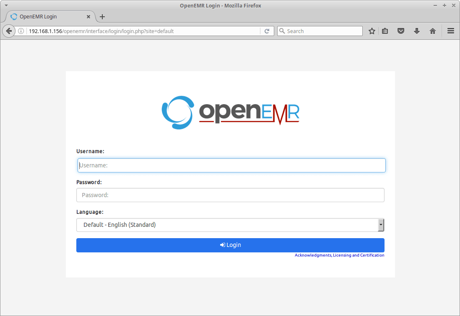Click the OpenEMR logo
Screen dimensions: 460x316
(x=230, y=112)
